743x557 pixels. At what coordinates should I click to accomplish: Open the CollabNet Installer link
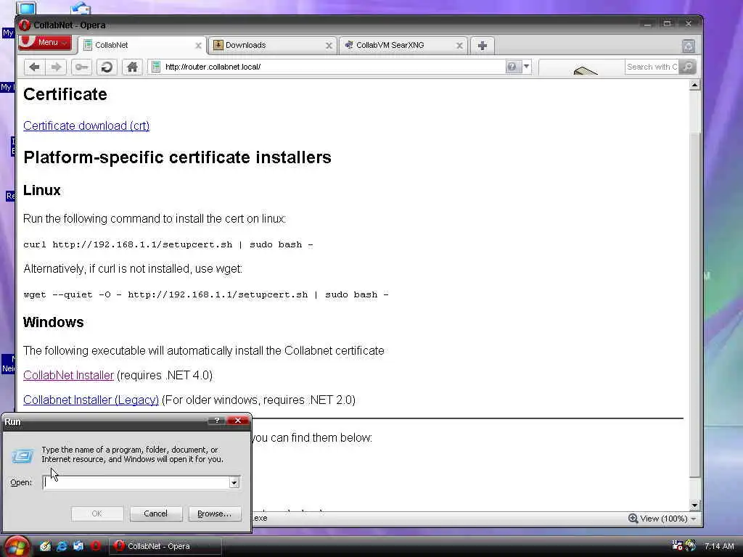tap(68, 375)
